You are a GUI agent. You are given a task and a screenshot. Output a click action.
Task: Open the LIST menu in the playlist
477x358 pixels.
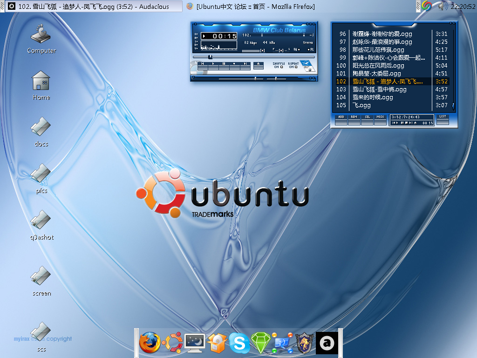[x=443, y=119]
